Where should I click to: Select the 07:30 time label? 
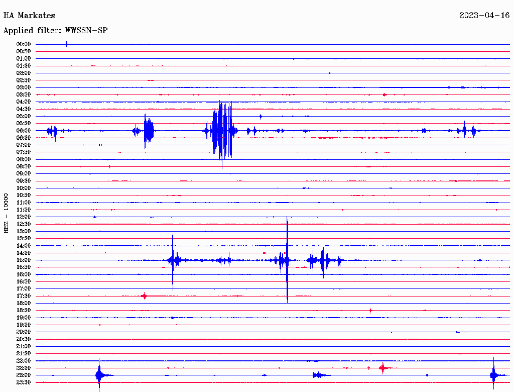pyautogui.click(x=24, y=152)
